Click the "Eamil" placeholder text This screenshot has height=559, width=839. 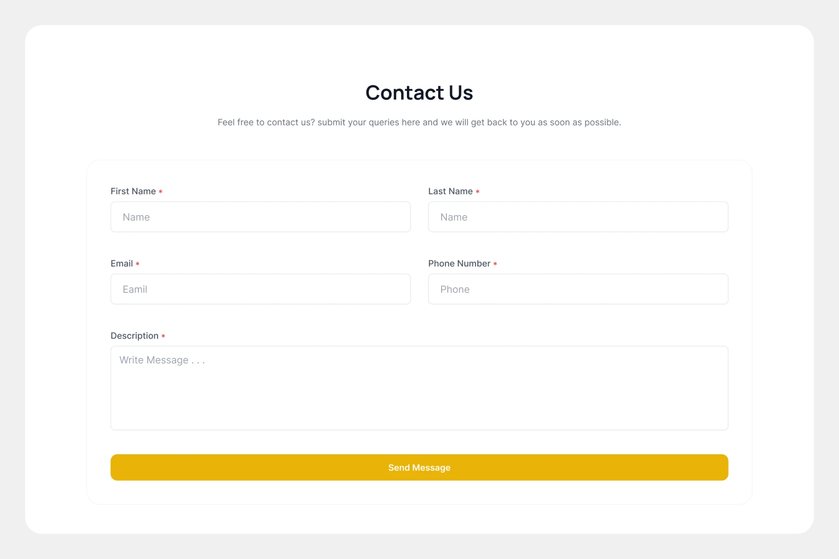pos(135,289)
